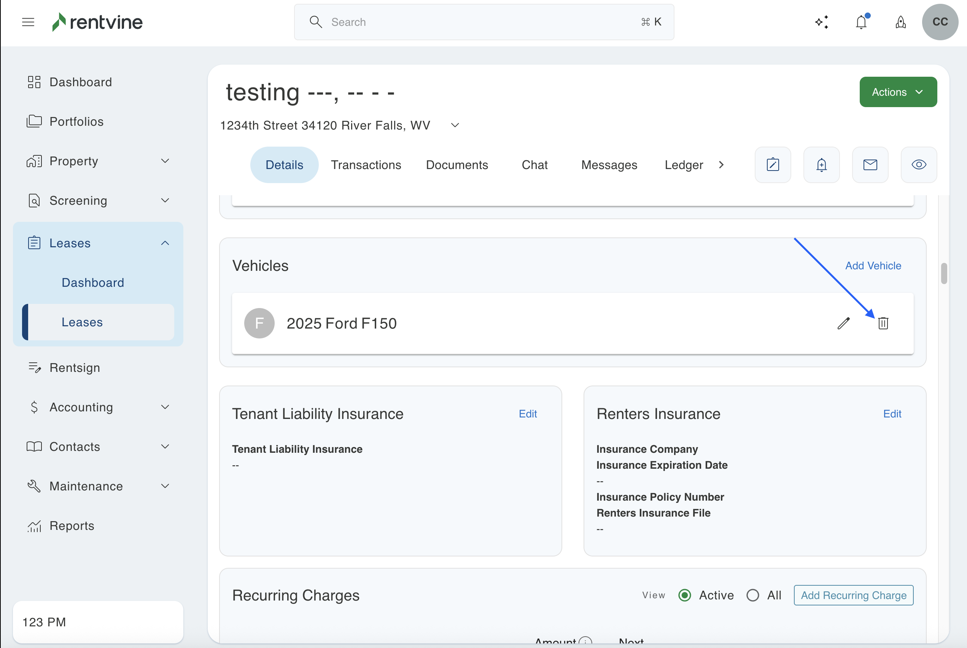Toggle the eye visibility button
This screenshot has width=967, height=648.
(x=919, y=165)
